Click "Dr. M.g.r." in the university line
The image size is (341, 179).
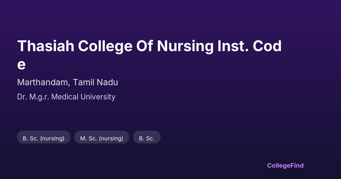point(33,97)
